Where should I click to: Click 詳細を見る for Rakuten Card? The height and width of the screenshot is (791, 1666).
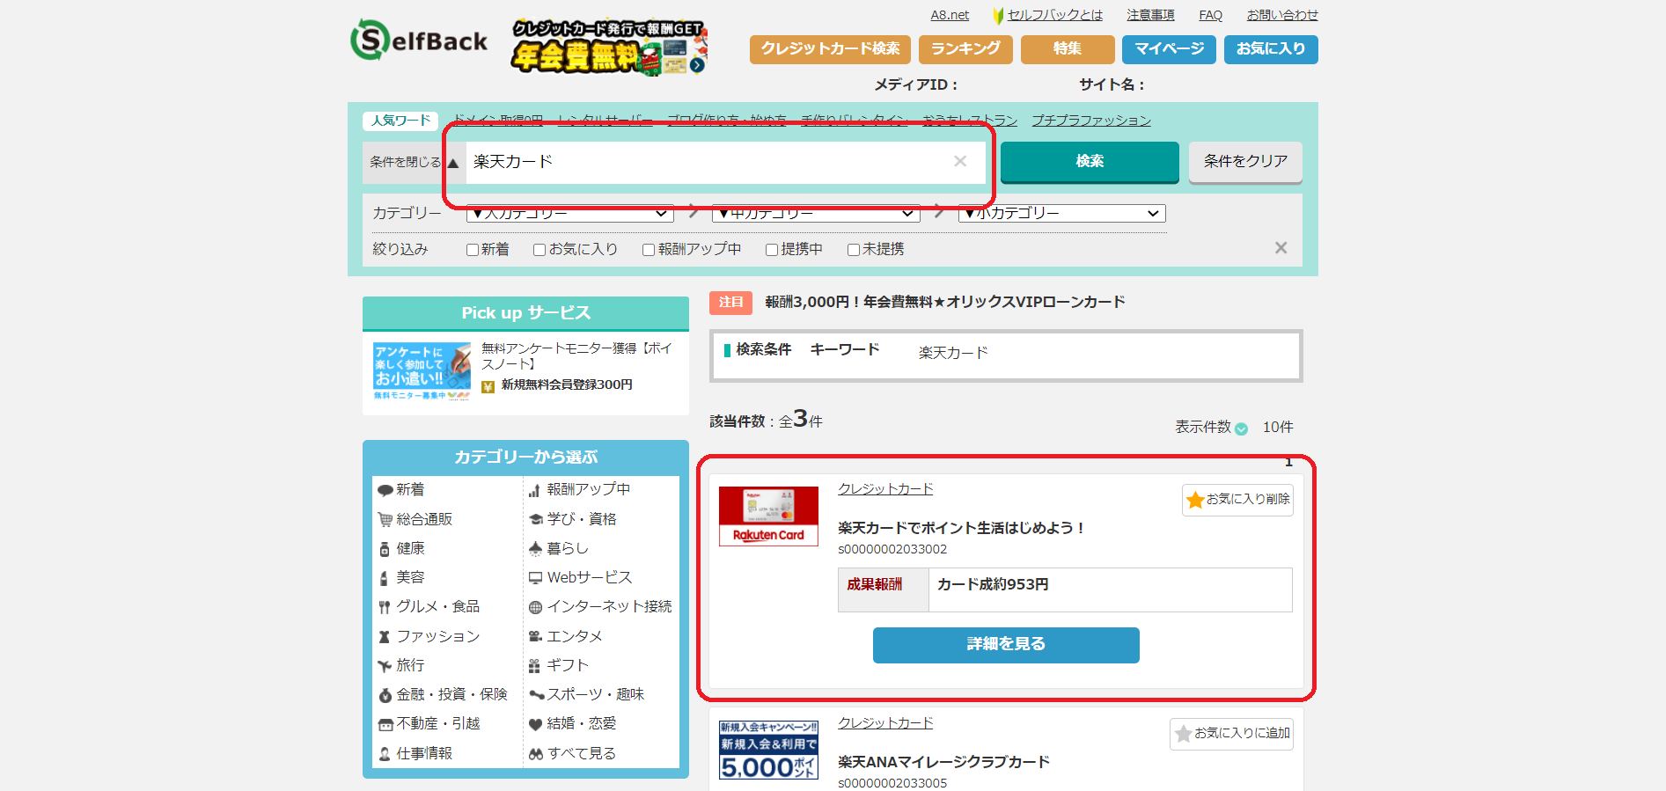pyautogui.click(x=1006, y=645)
